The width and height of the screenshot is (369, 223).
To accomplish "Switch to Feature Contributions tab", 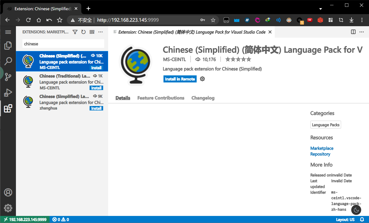I will [161, 98].
